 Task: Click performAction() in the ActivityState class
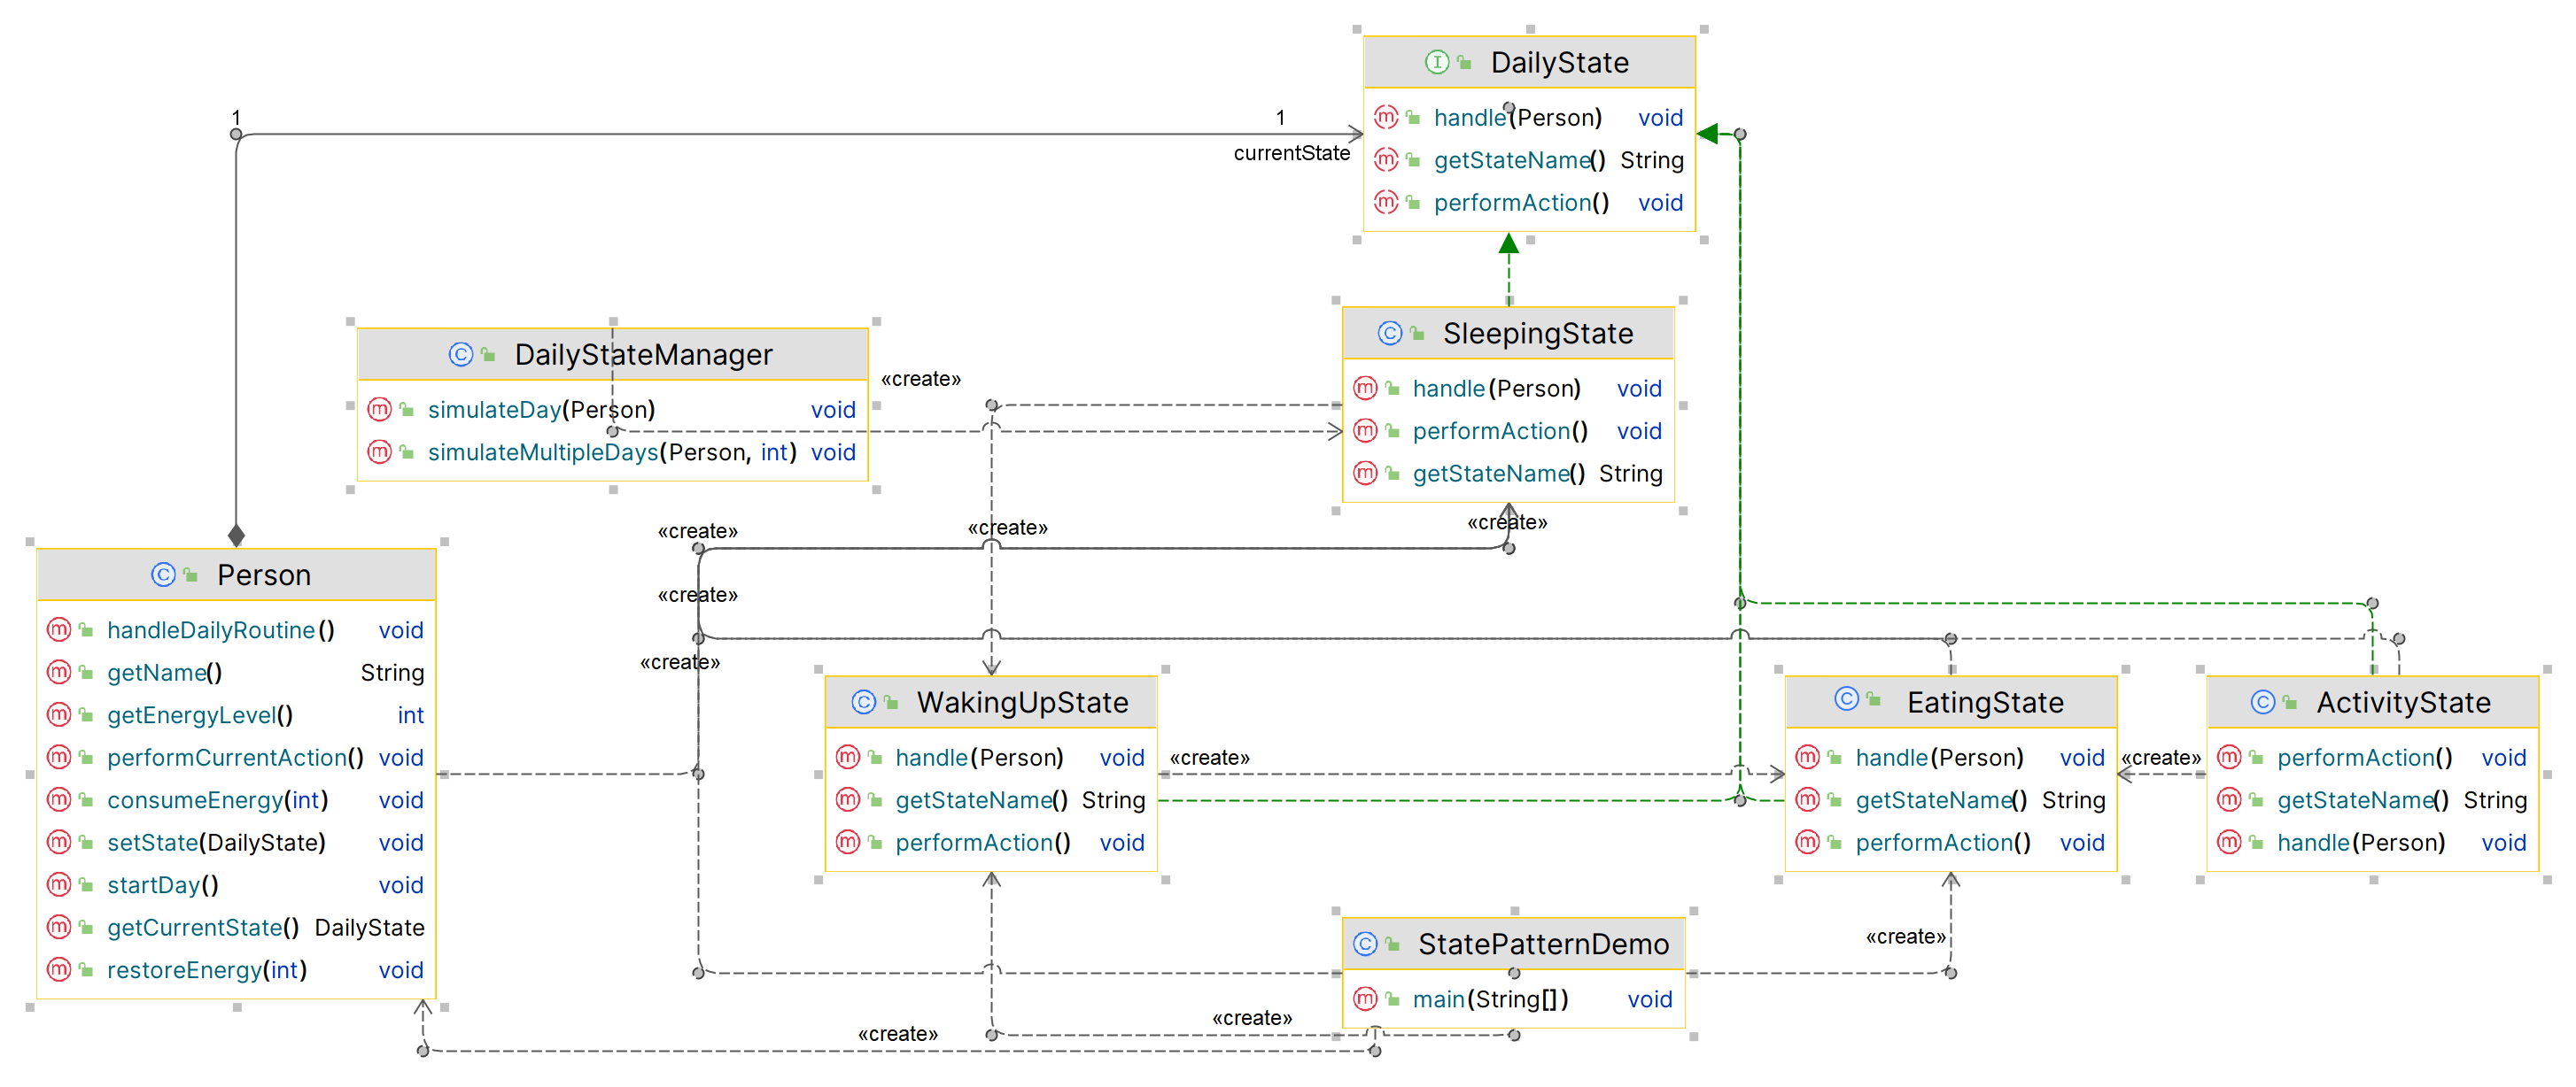tap(2363, 758)
